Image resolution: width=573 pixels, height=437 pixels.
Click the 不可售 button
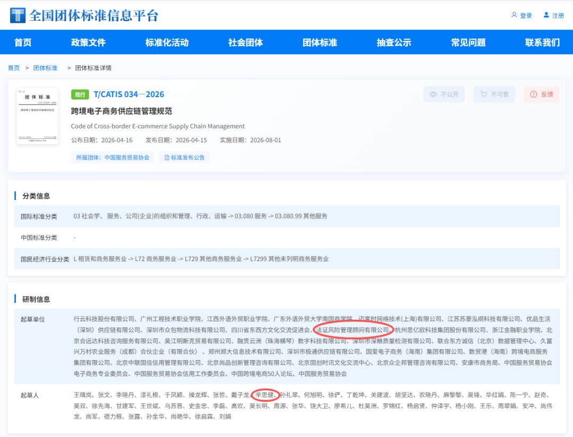coord(494,94)
